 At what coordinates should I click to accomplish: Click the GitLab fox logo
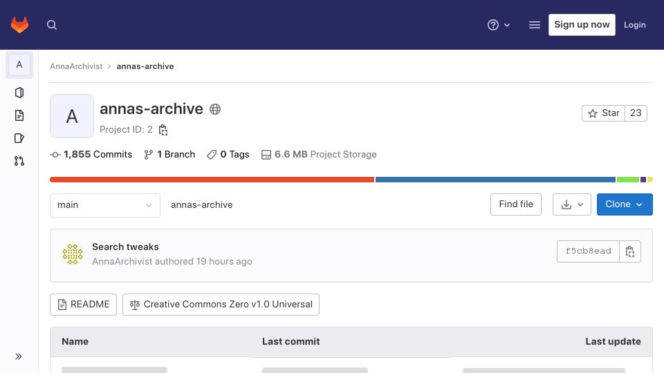click(x=19, y=25)
